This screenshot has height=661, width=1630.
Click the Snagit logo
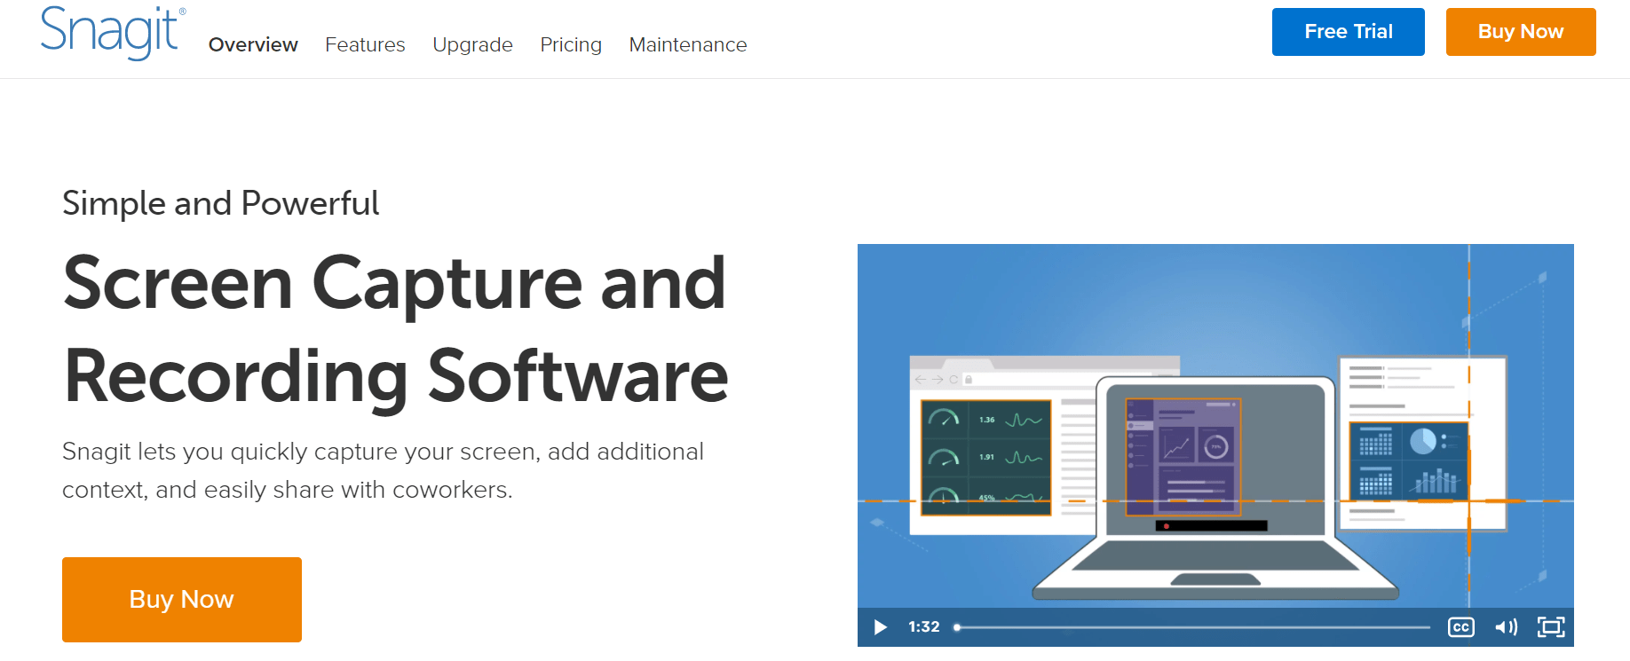click(112, 33)
